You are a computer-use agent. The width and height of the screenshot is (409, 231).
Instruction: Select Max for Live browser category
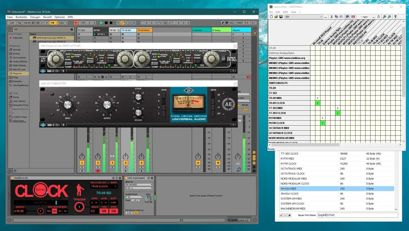[x=19, y=69]
